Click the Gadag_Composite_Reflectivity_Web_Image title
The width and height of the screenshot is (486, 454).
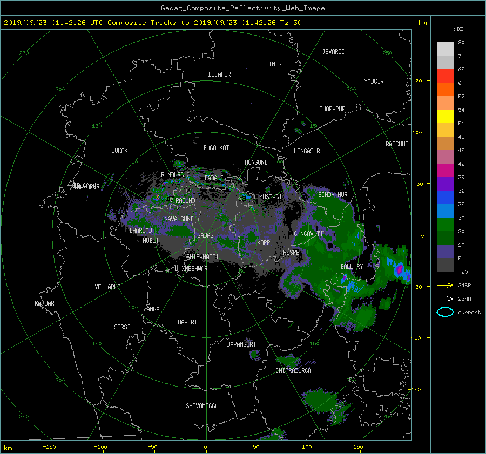click(x=242, y=8)
